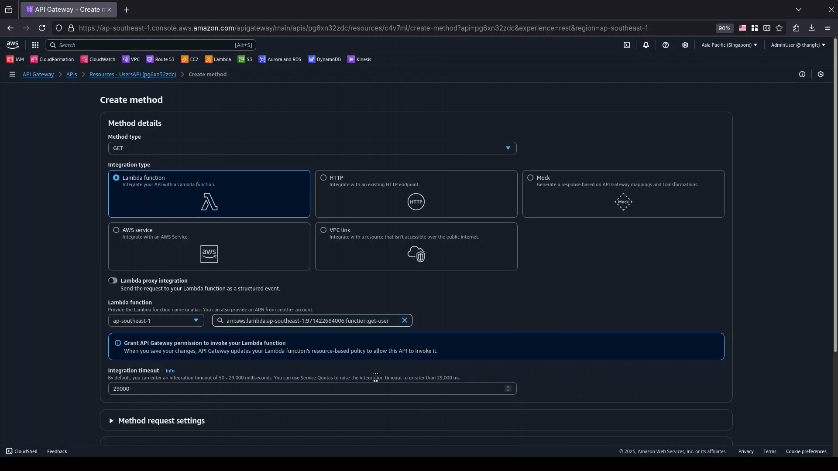Image resolution: width=838 pixels, height=471 pixels.
Task: Go back with the browser back arrow
Action: (x=10, y=28)
